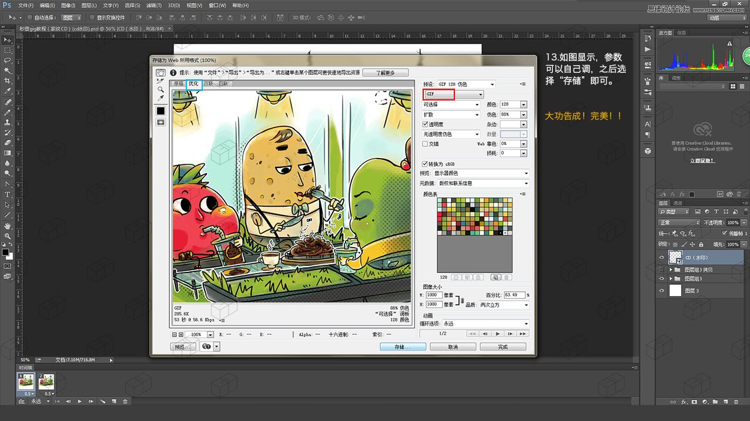Select the Eyedropper tool in the dialog toolbar

[x=160, y=97]
